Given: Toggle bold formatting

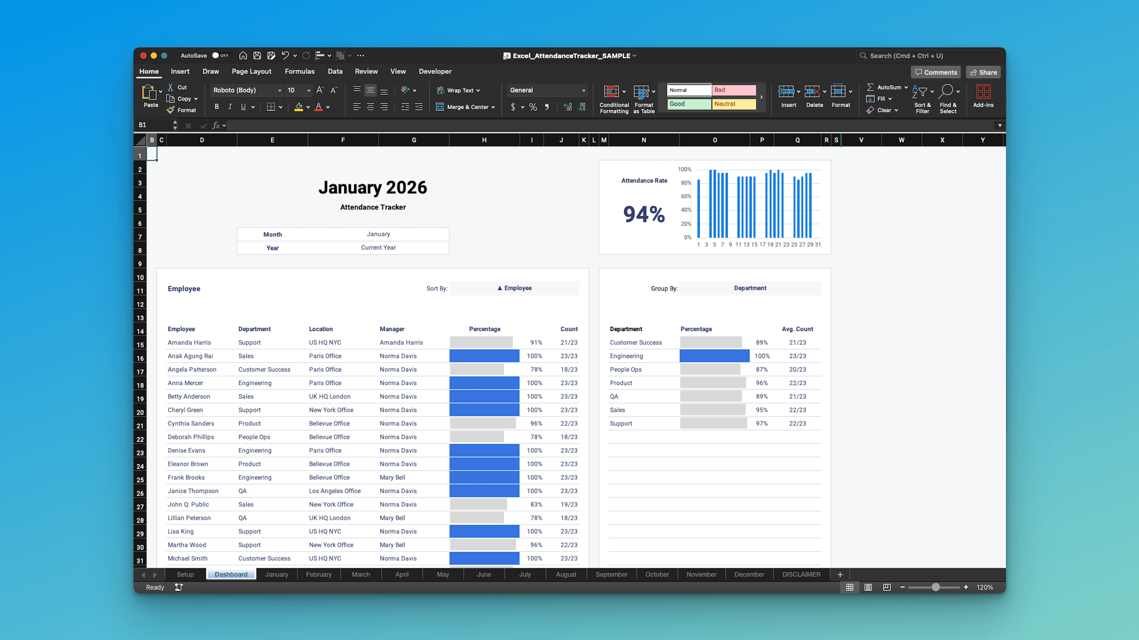Looking at the screenshot, I should (x=217, y=106).
